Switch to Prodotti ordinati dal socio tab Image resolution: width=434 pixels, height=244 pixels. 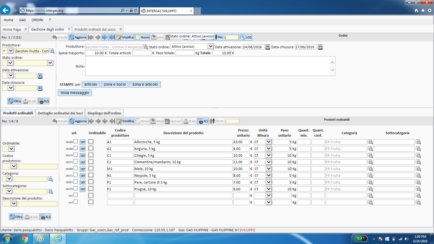pos(95,29)
